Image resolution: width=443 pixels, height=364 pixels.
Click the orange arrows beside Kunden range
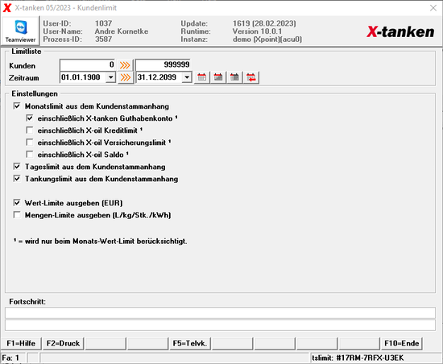pos(125,65)
